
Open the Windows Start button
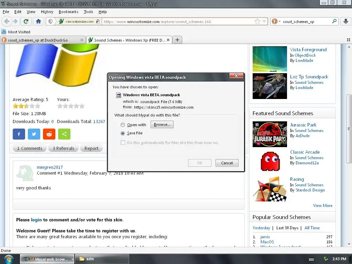pos(8,259)
